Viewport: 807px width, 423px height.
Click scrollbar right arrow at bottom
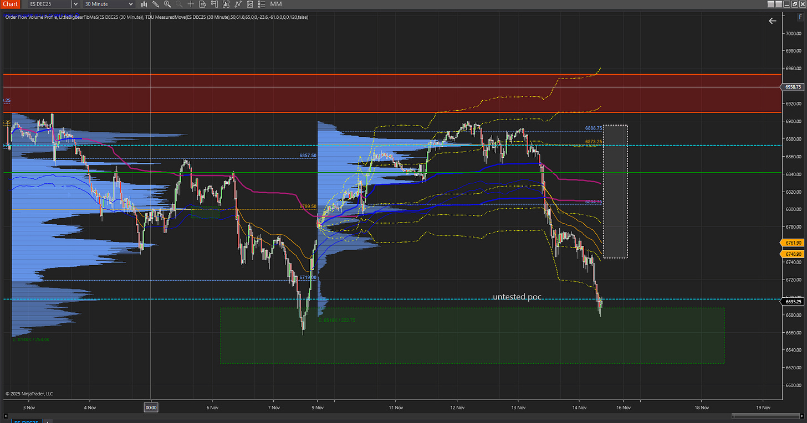pos(802,416)
